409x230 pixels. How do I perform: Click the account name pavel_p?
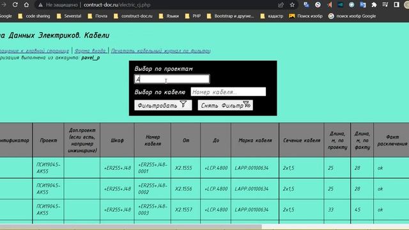click(x=91, y=57)
